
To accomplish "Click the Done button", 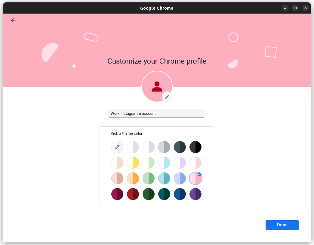I will [282, 225].
